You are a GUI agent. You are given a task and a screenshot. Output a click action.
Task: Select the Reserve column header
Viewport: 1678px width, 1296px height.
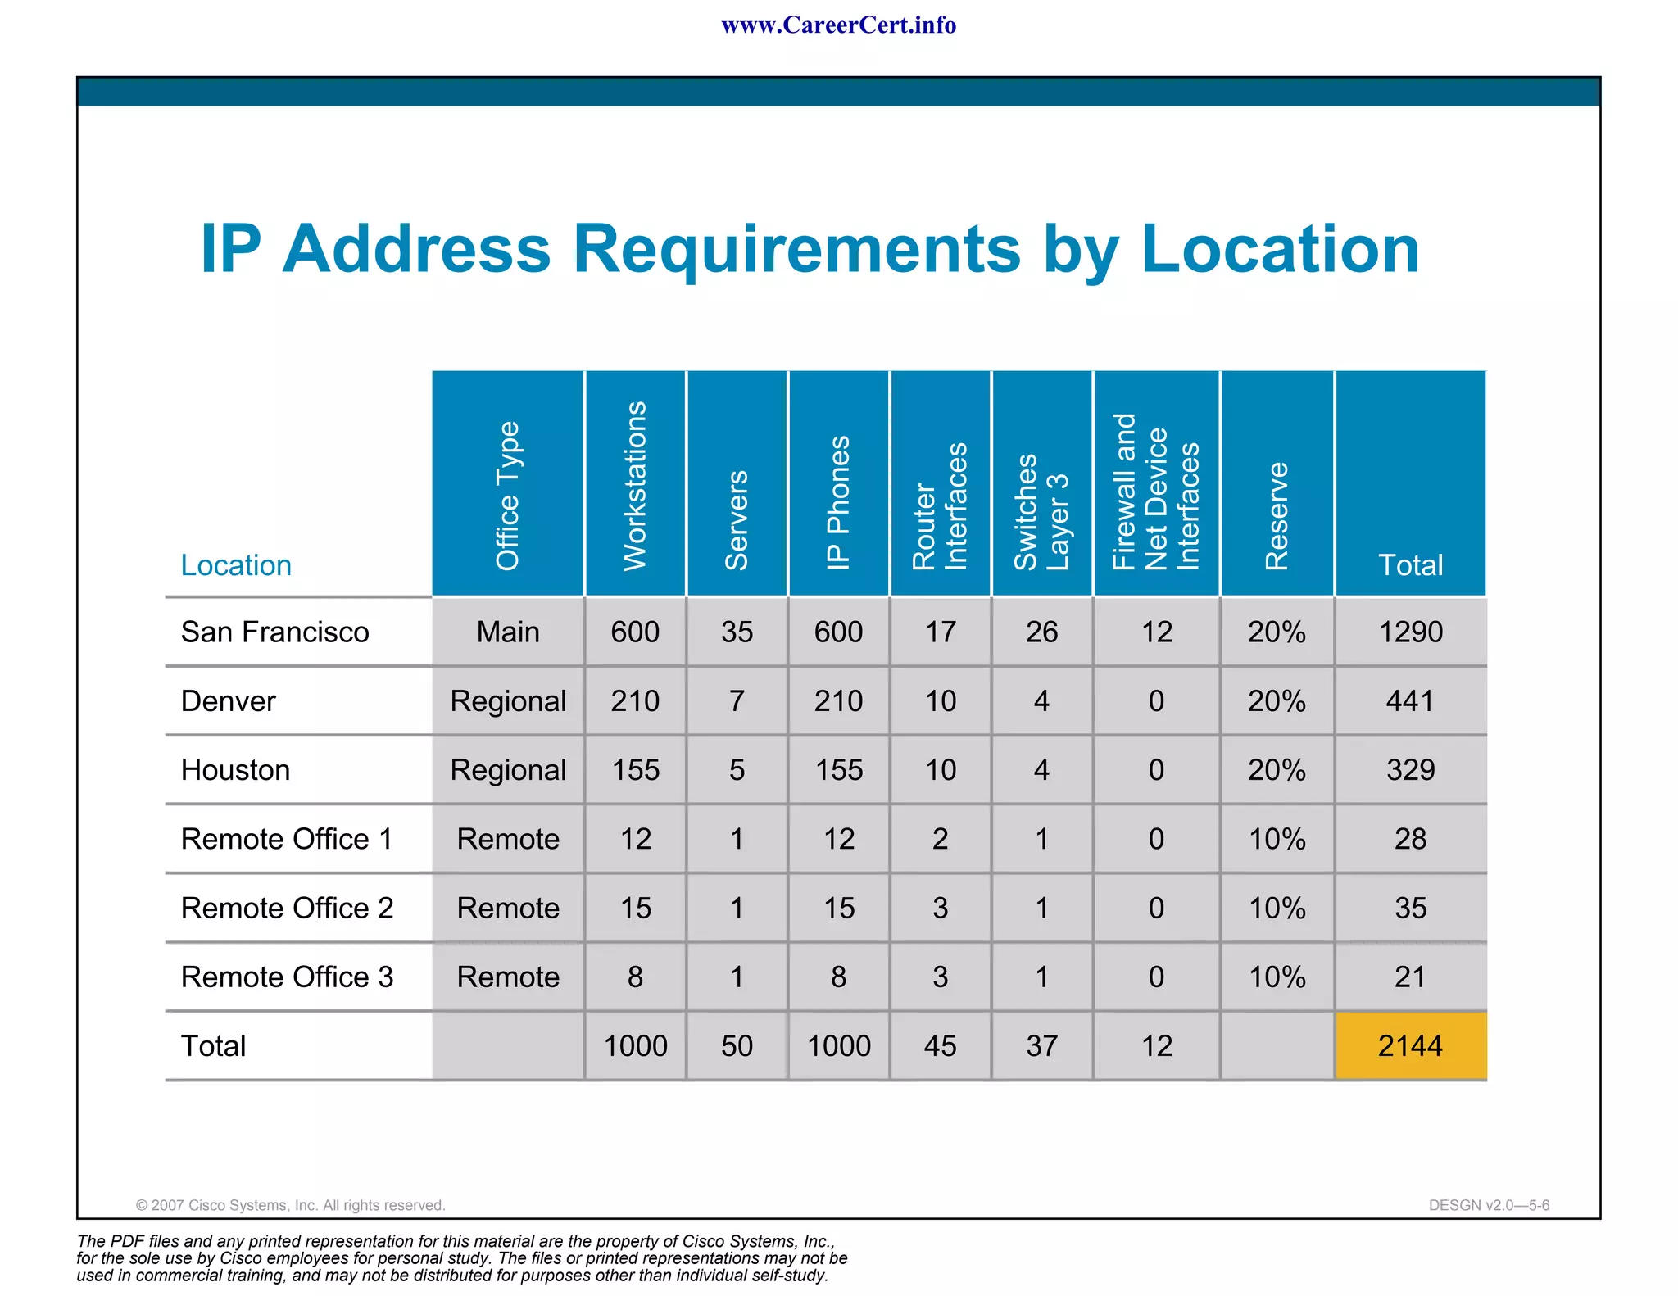[x=1277, y=483]
